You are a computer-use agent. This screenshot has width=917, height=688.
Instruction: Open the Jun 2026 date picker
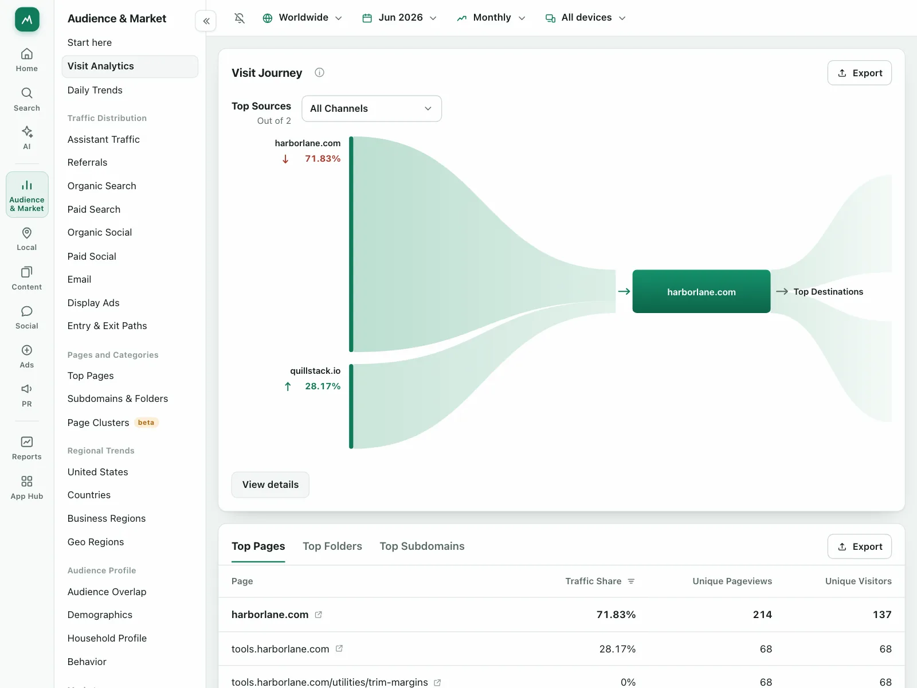pyautogui.click(x=399, y=18)
